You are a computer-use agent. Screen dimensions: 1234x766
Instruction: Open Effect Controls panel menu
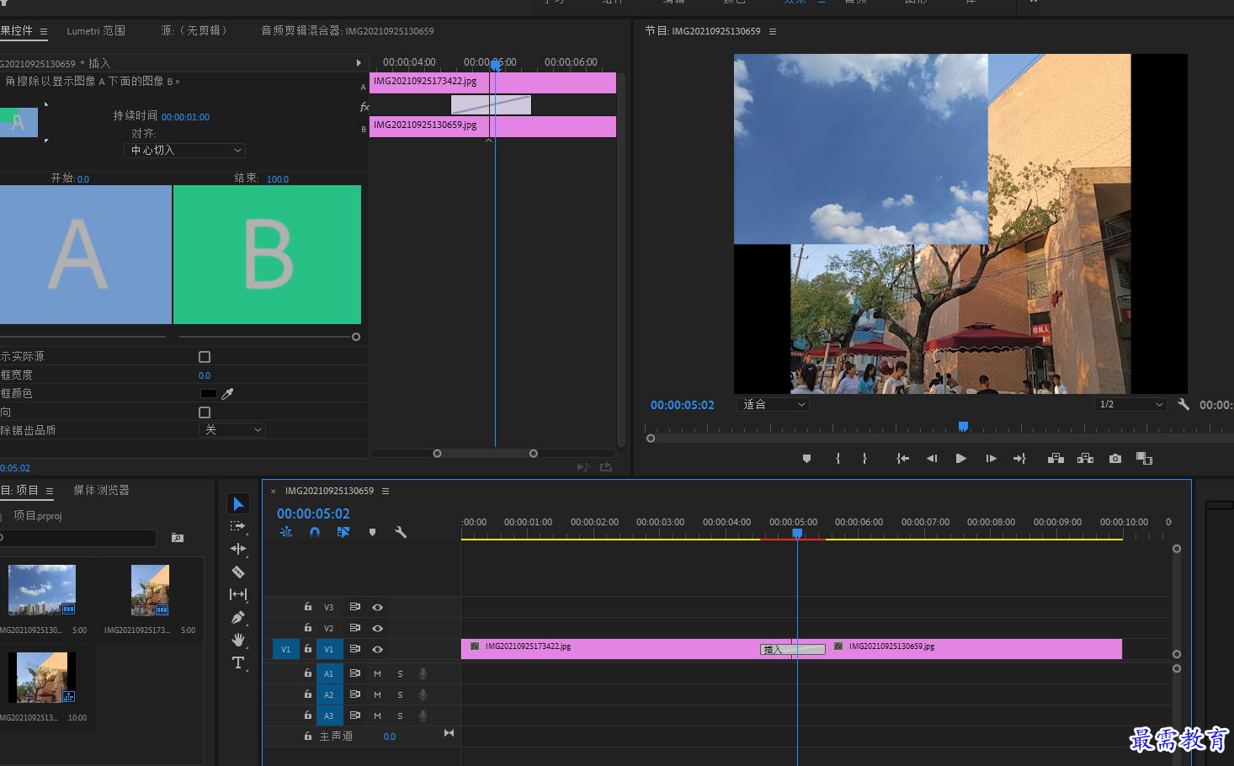(x=44, y=31)
